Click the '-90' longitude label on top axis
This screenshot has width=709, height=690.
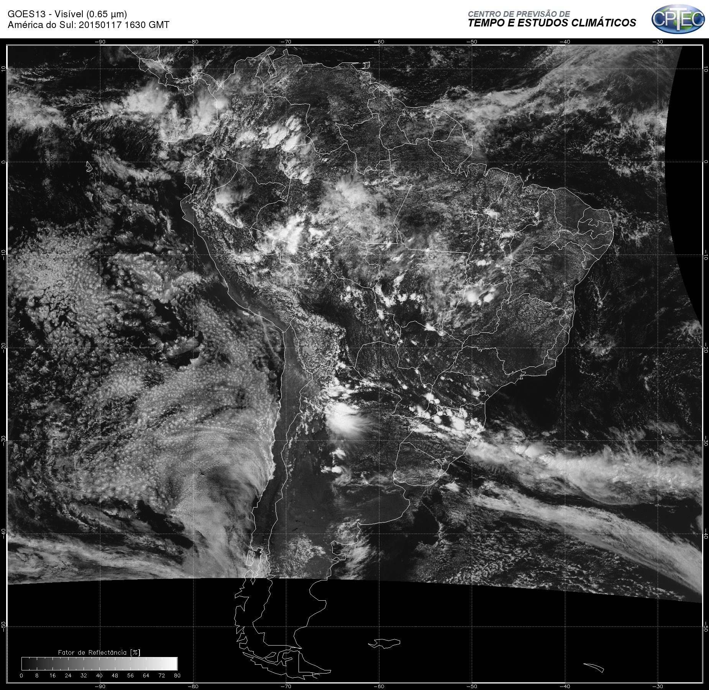point(100,42)
